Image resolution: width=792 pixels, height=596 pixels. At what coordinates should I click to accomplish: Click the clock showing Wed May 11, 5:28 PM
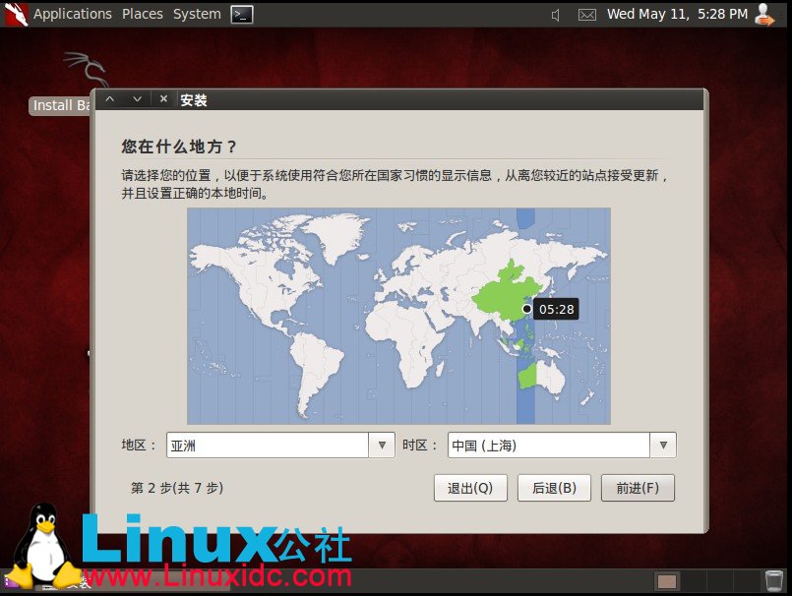[678, 14]
